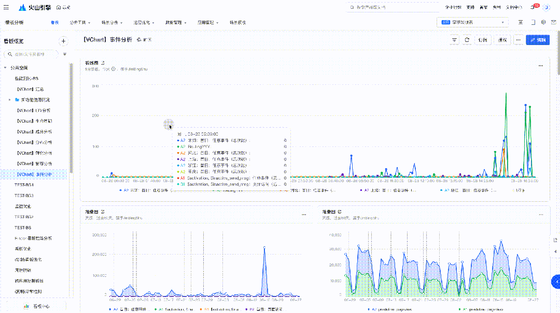Click the small collapse triangle on the right side
The width and height of the screenshot is (560, 313).
tap(555, 251)
